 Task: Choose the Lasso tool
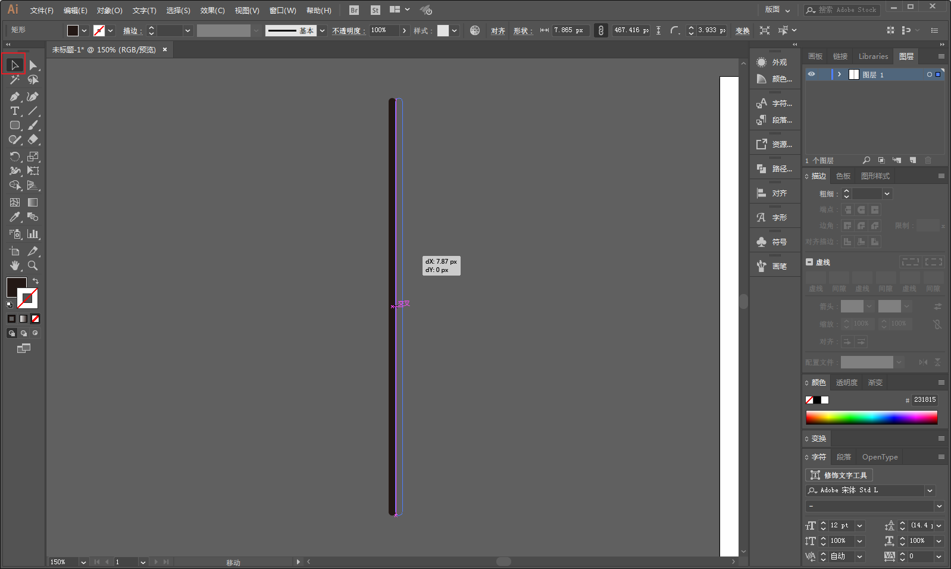(x=33, y=80)
